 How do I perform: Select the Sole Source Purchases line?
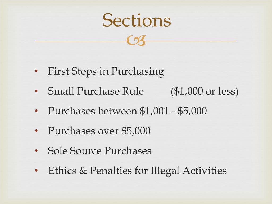tap(100, 151)
